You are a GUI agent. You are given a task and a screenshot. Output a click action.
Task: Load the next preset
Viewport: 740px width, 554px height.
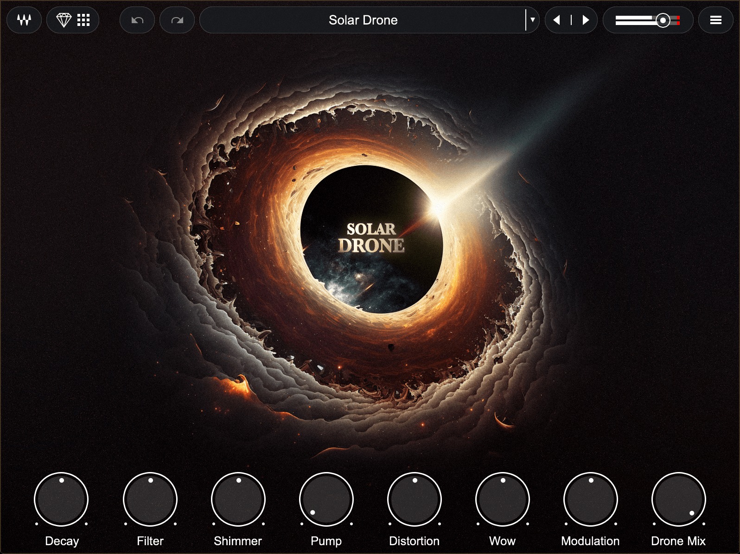[586, 20]
